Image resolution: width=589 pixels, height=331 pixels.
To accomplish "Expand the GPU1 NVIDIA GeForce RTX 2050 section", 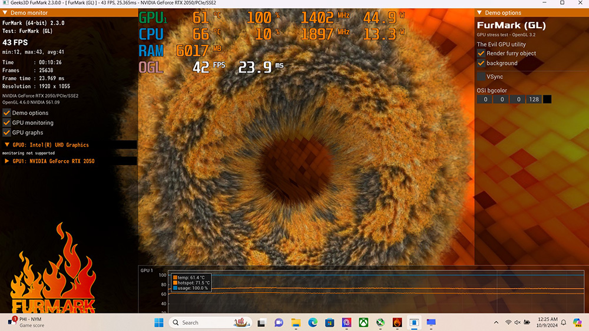I will pyautogui.click(x=6, y=161).
